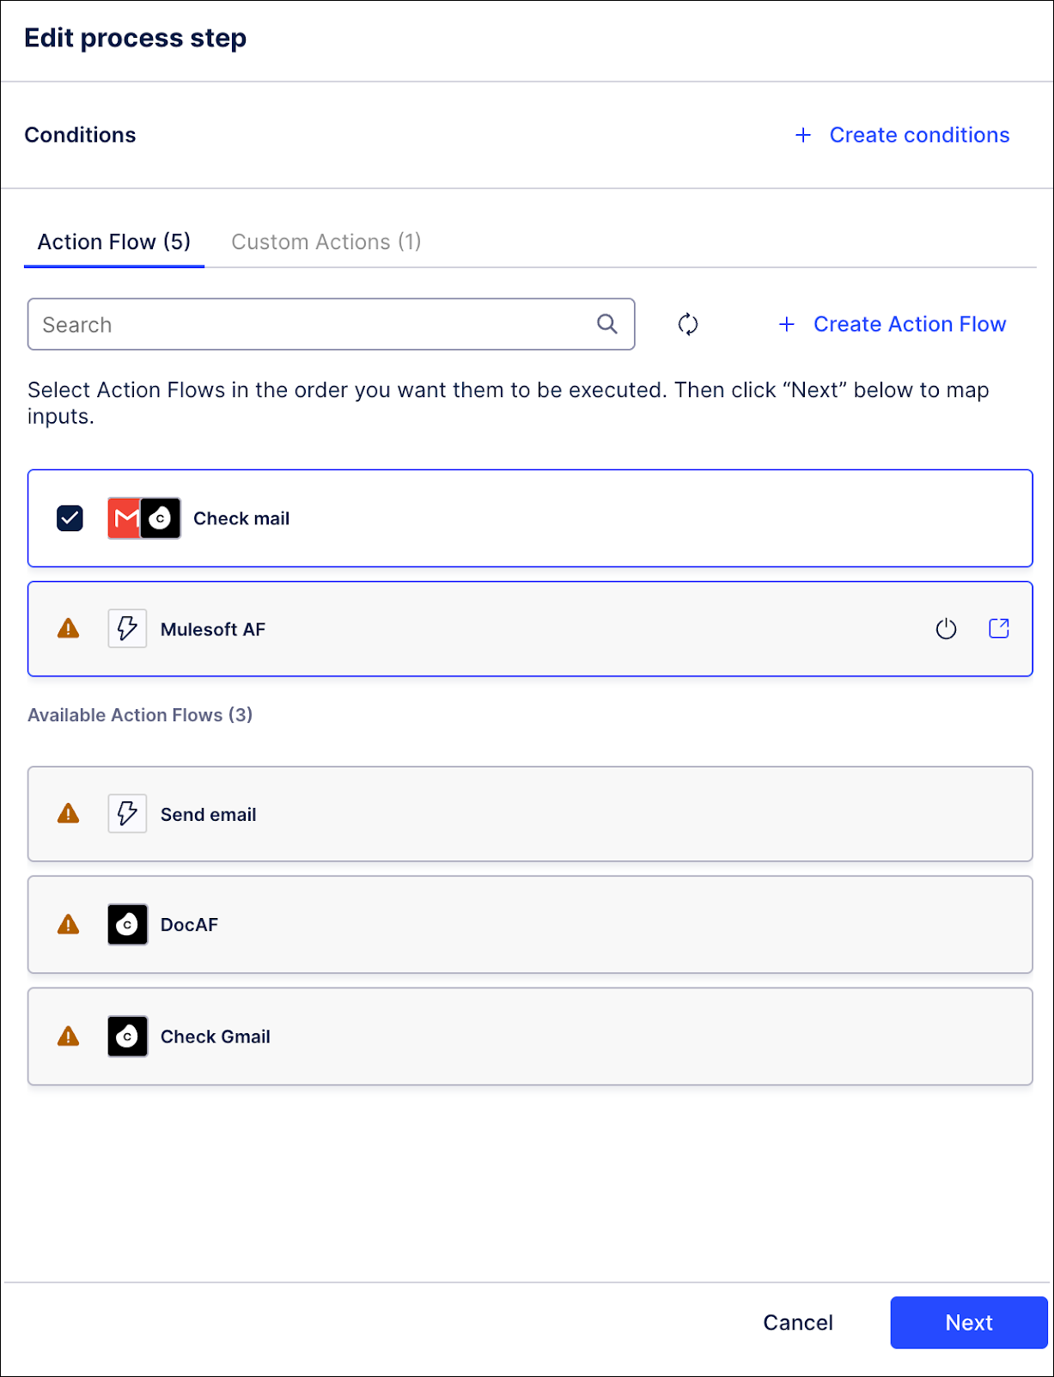
Task: Click the lightning icon on Send email
Action: (x=126, y=813)
